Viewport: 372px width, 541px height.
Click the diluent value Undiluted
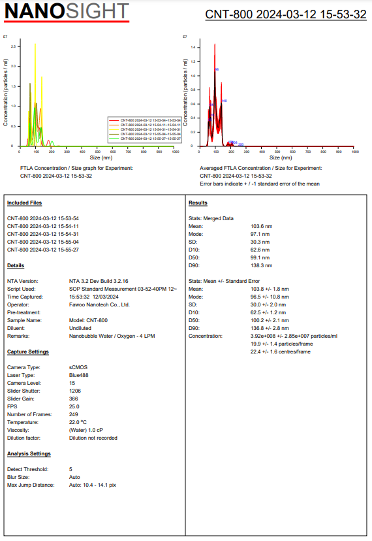[80, 328]
